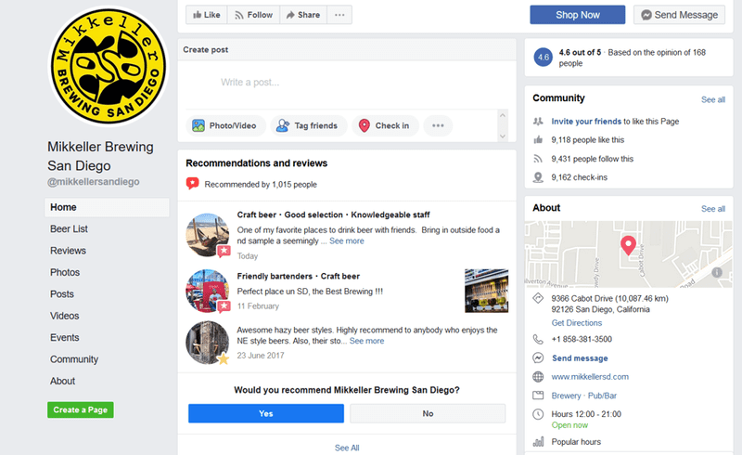Click the page category icon beside Brewery
Viewport: 742px width, 455px height.
pyautogui.click(x=538, y=396)
